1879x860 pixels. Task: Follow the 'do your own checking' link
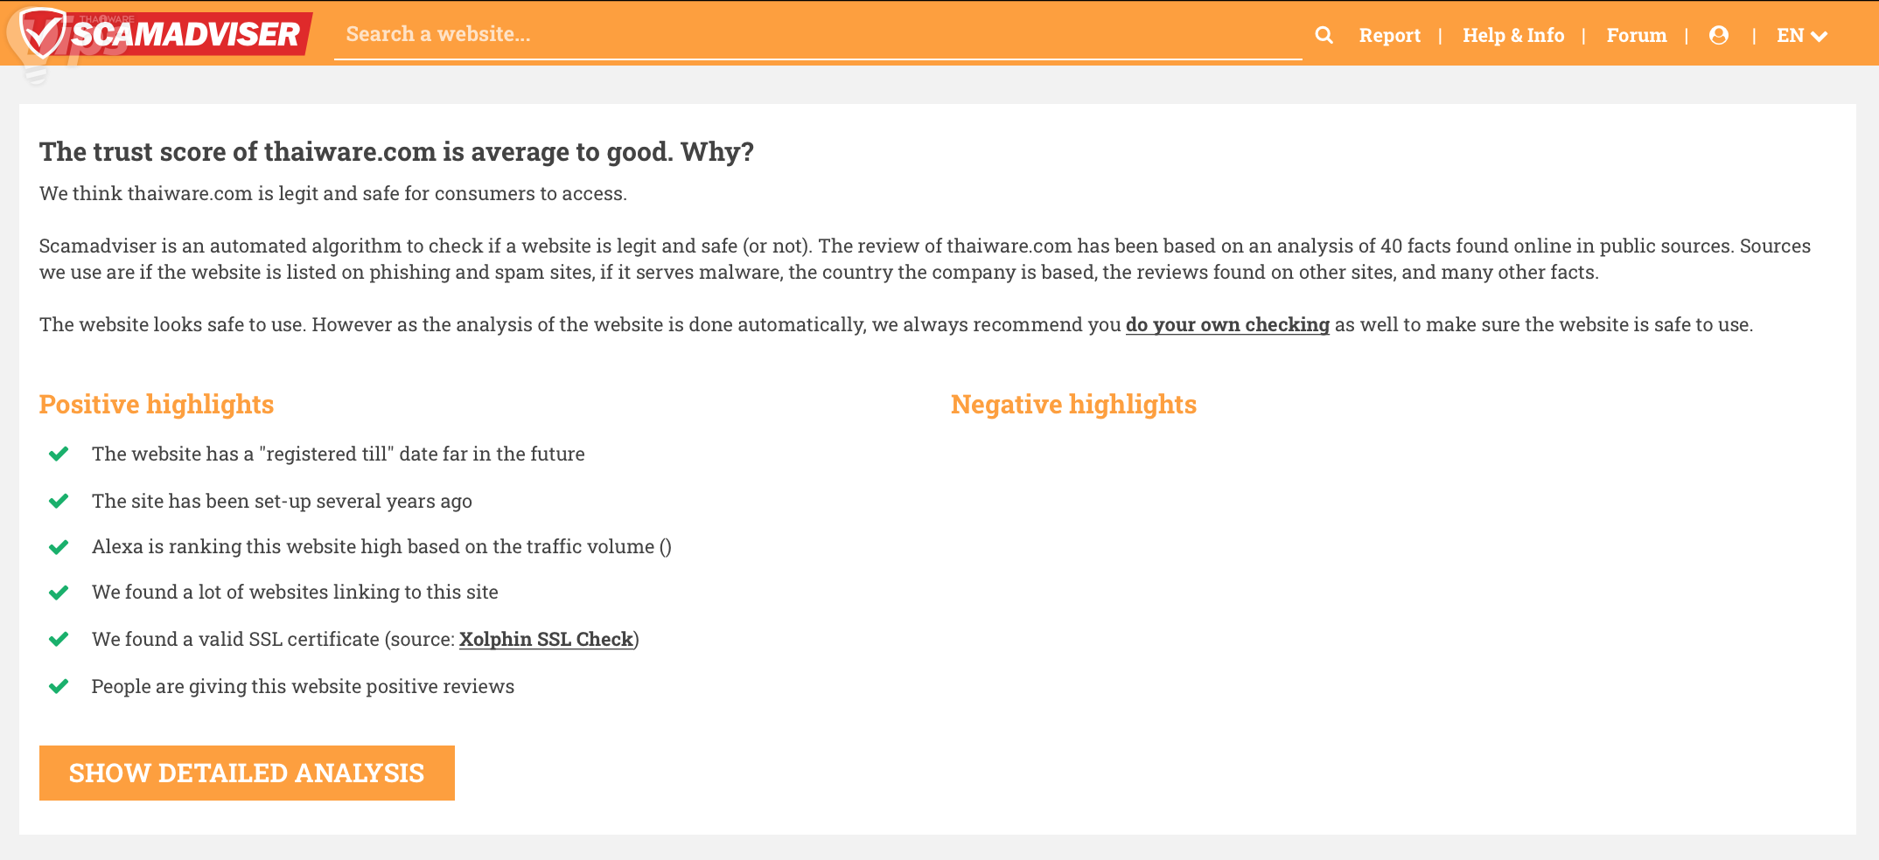pyautogui.click(x=1226, y=325)
